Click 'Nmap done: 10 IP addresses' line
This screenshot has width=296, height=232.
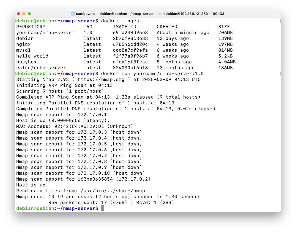point(108,197)
